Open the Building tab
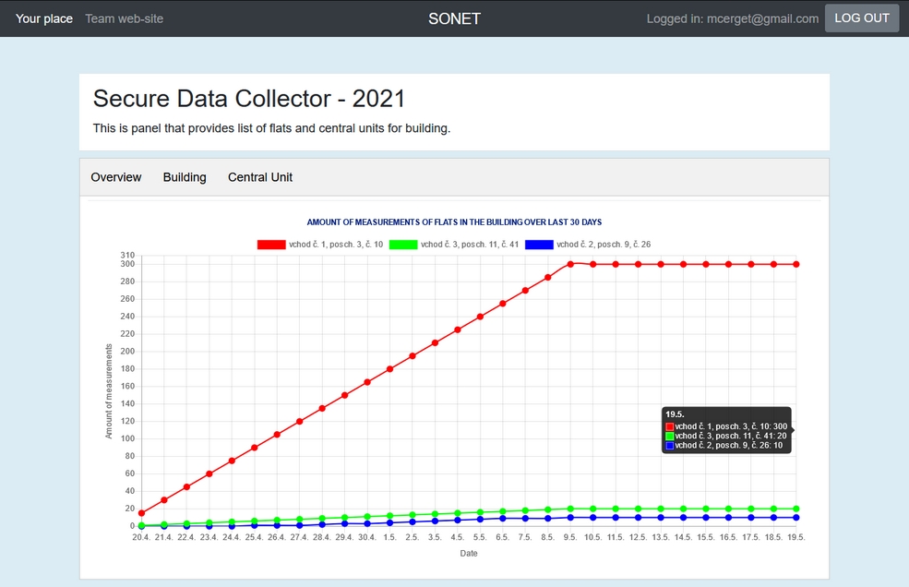 coord(185,177)
